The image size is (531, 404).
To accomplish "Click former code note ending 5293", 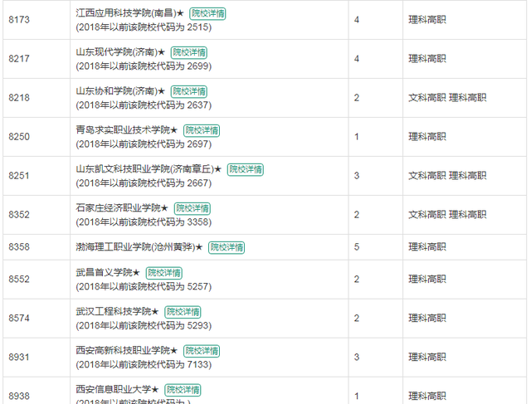I will click(x=144, y=325).
